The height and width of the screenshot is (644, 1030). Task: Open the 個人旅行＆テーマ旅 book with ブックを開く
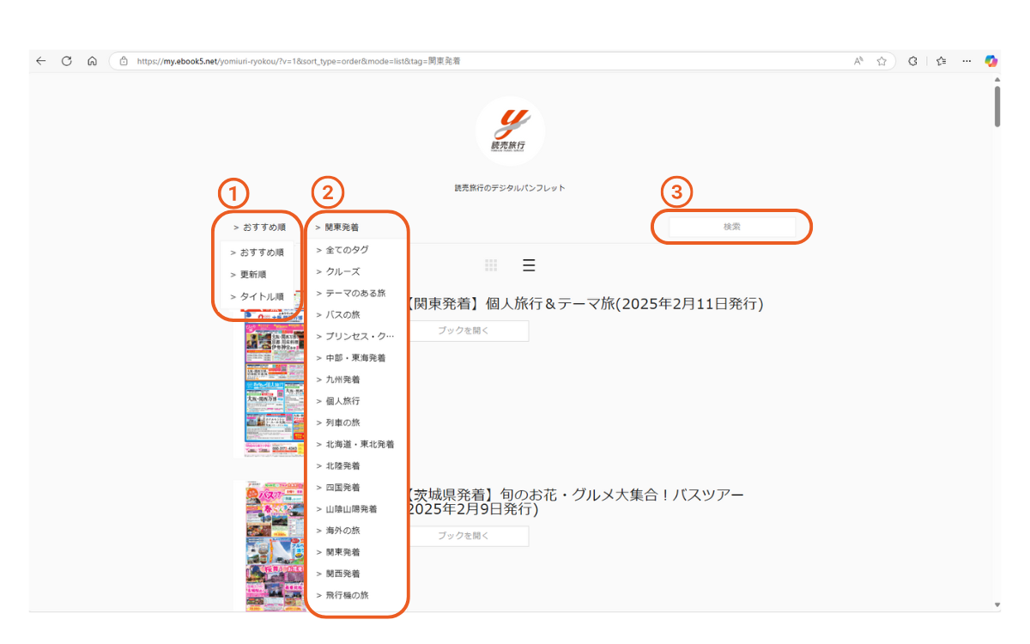tap(467, 331)
